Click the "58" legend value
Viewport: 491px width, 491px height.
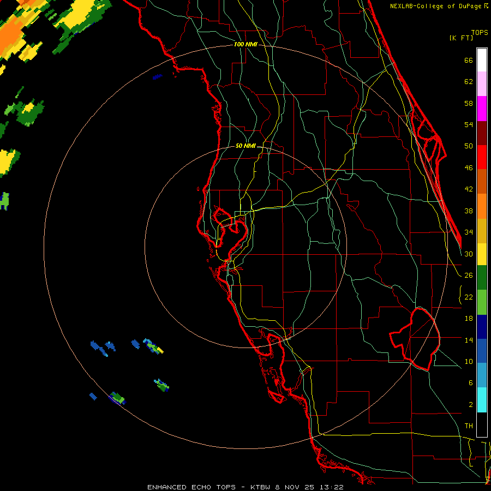coord(469,103)
